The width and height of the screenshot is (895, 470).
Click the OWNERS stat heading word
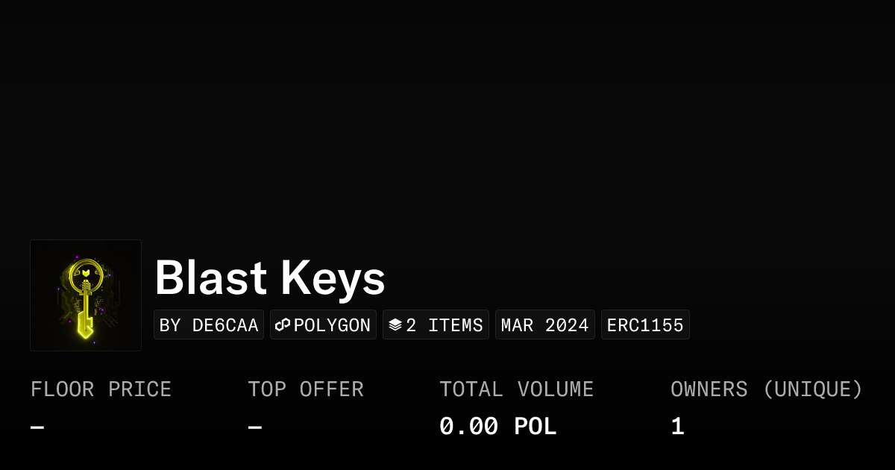pyautogui.click(x=709, y=389)
